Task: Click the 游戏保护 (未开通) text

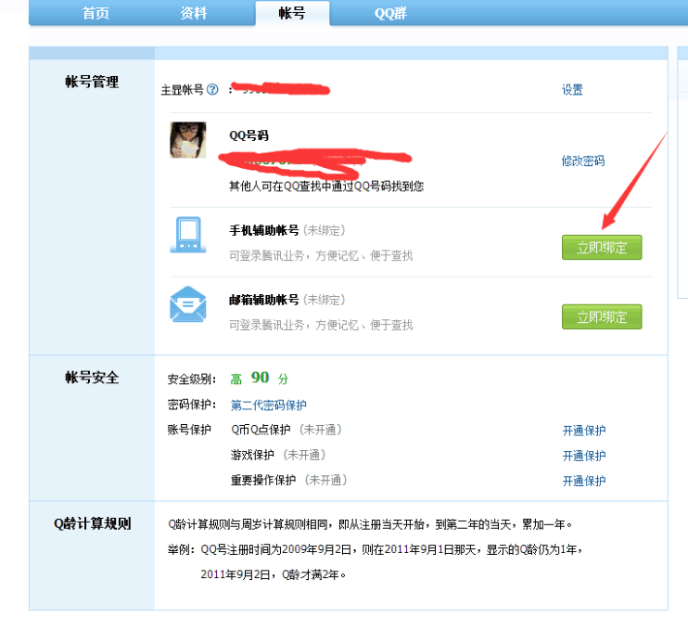Action: (278, 455)
